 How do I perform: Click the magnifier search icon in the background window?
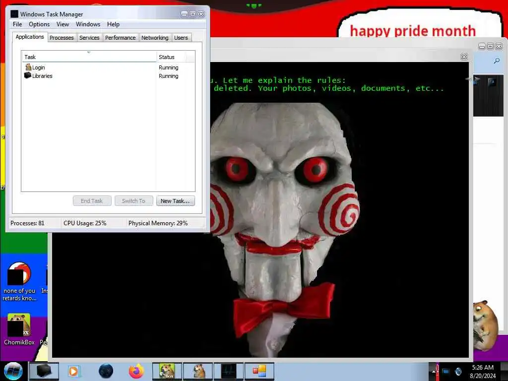496,61
